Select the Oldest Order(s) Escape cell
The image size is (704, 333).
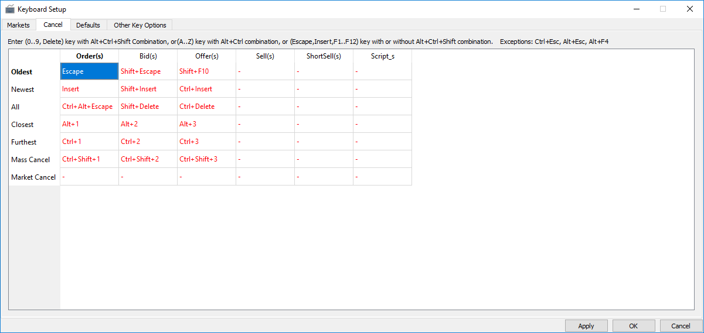coord(89,71)
